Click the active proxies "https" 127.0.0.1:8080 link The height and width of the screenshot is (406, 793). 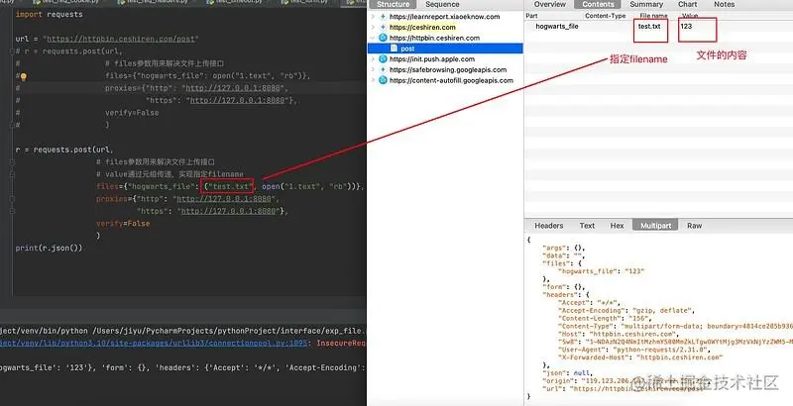229,211
